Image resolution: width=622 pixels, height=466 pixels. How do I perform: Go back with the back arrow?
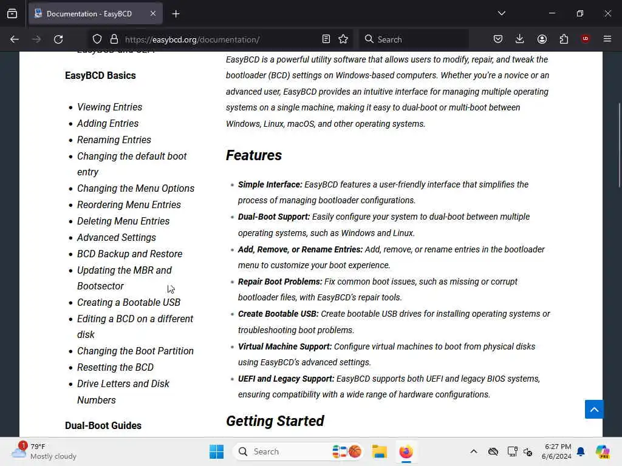(15, 39)
